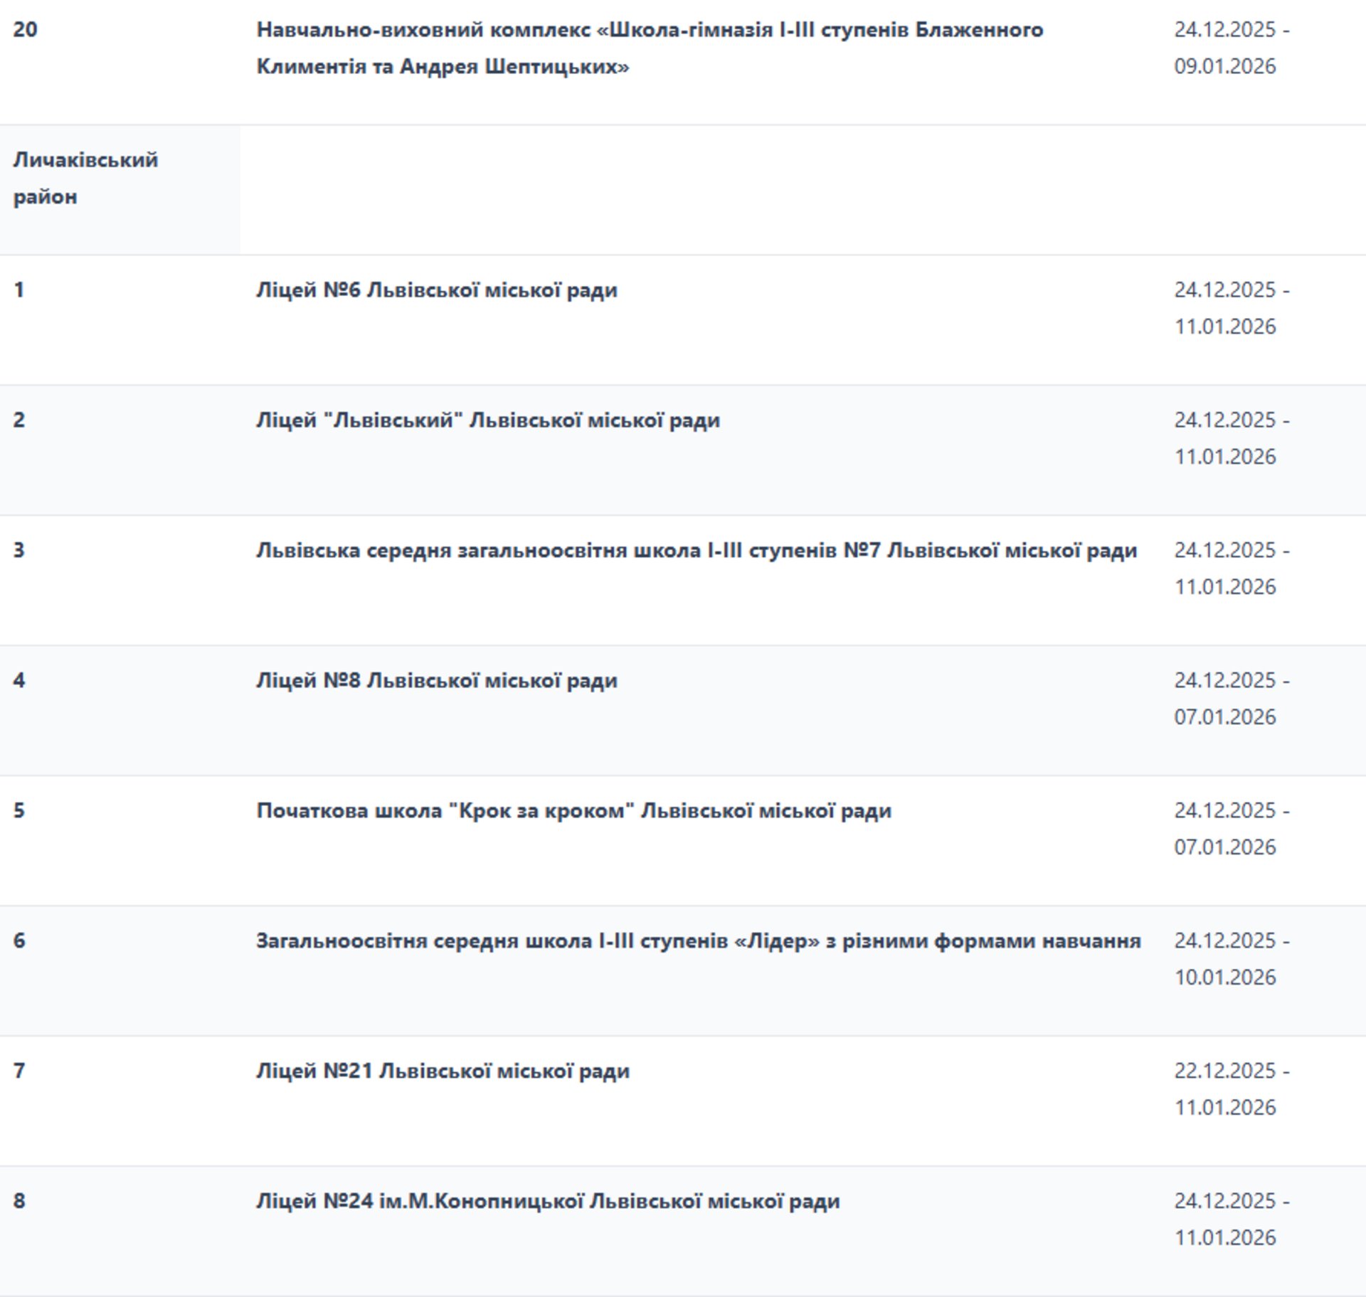Select the Личаківський район section header
Image resolution: width=1366 pixels, height=1297 pixels.
point(85,178)
